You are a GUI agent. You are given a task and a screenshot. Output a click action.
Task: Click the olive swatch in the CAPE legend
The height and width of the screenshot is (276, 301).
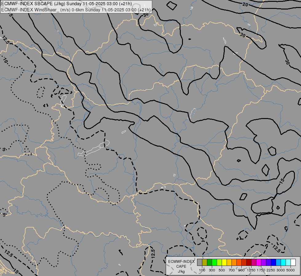pos(205,263)
